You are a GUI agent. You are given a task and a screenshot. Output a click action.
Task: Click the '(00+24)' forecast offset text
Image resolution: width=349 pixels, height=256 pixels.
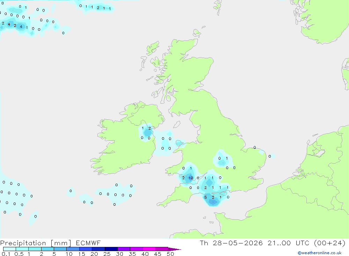330,243
